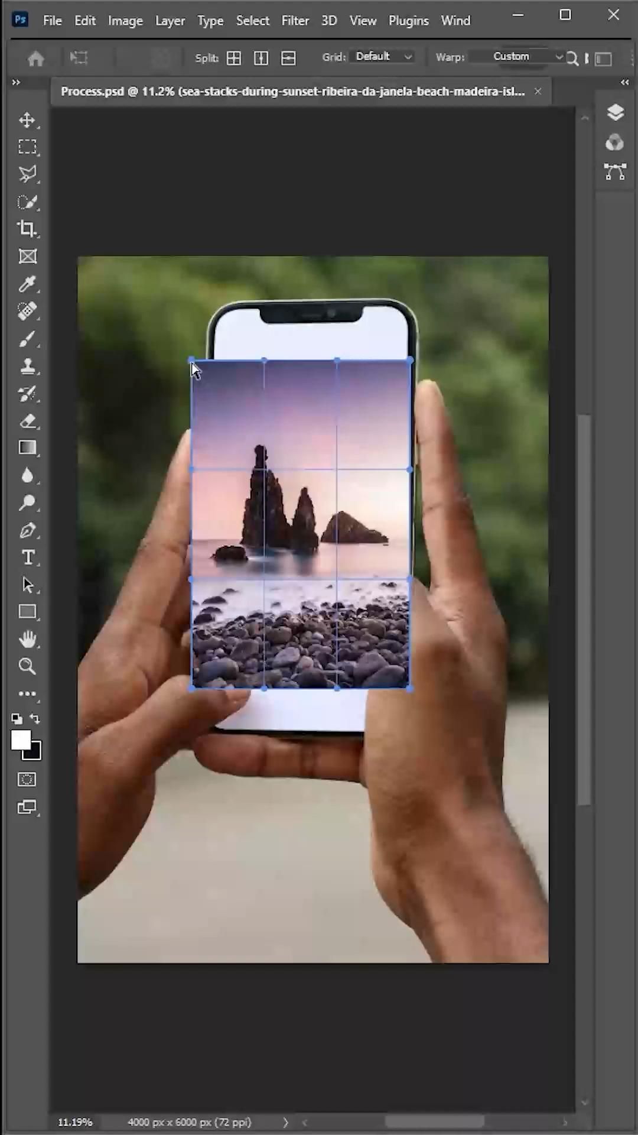The width and height of the screenshot is (638, 1135).
Task: Open the Image menu
Action: (125, 21)
